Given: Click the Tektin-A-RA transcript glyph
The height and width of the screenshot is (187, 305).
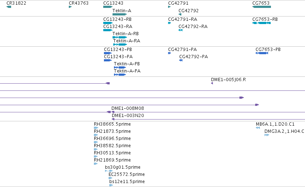Looking at the screenshot, I should coord(120,45).
